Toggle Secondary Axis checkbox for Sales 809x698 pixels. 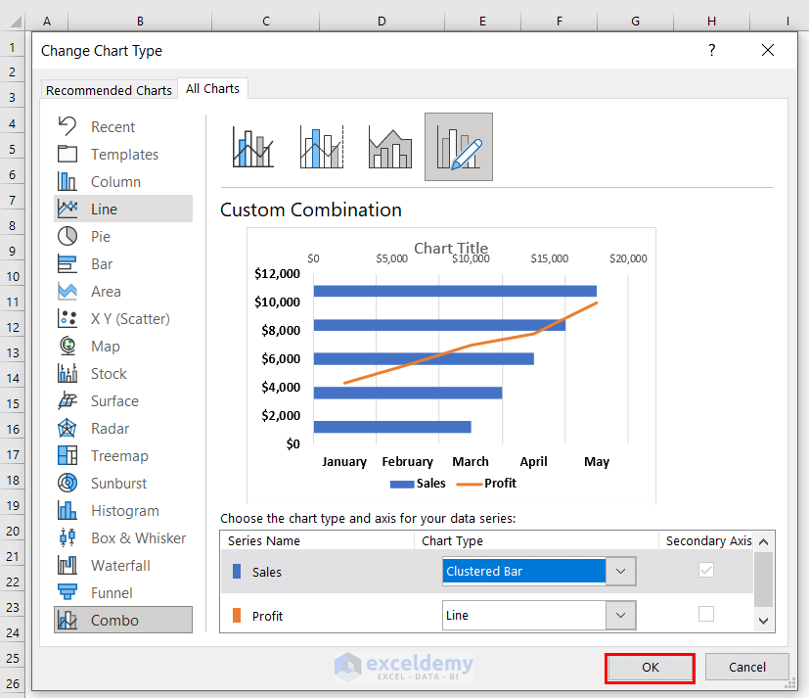click(x=706, y=569)
